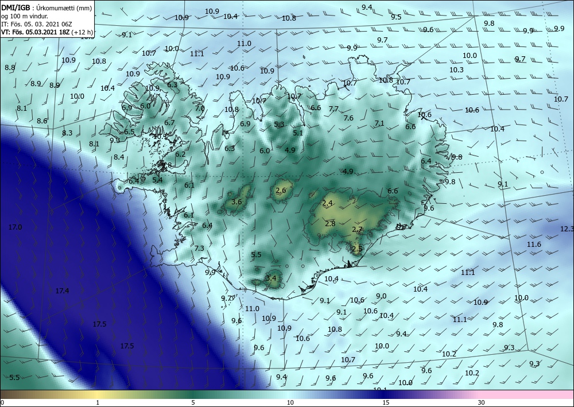
Task: Click the map value 8.3
Action: tap(67, 133)
